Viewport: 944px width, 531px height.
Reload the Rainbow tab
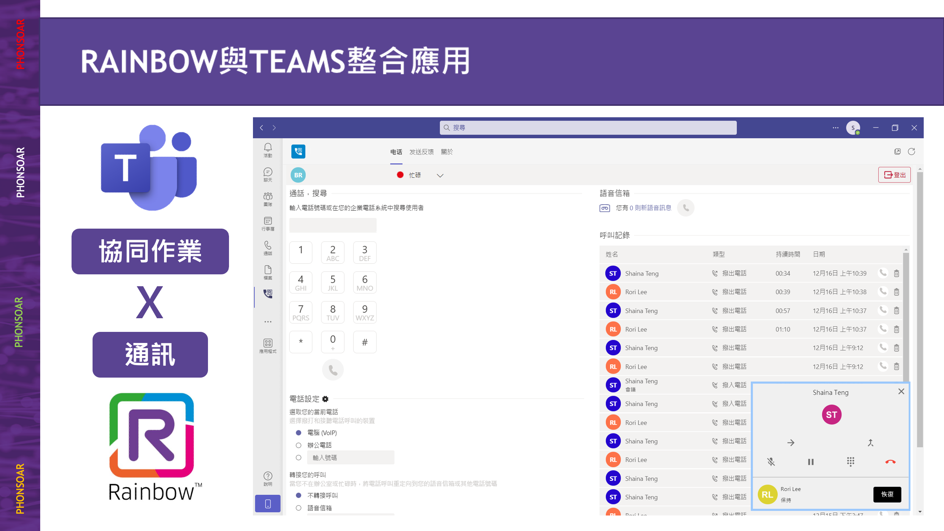click(912, 152)
